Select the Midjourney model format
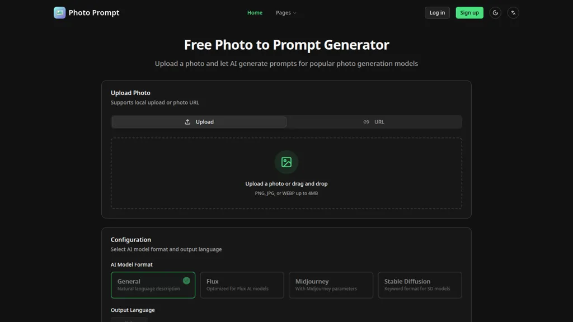 331,285
